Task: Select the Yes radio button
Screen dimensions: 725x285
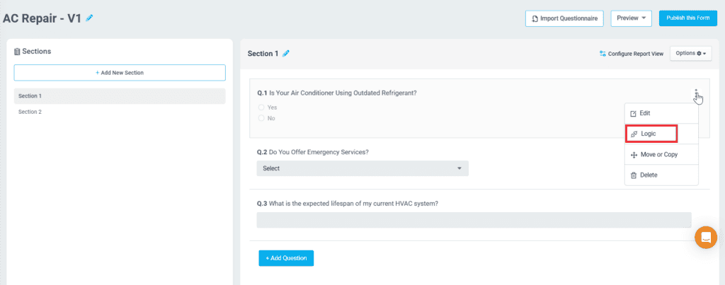Action: click(x=261, y=107)
